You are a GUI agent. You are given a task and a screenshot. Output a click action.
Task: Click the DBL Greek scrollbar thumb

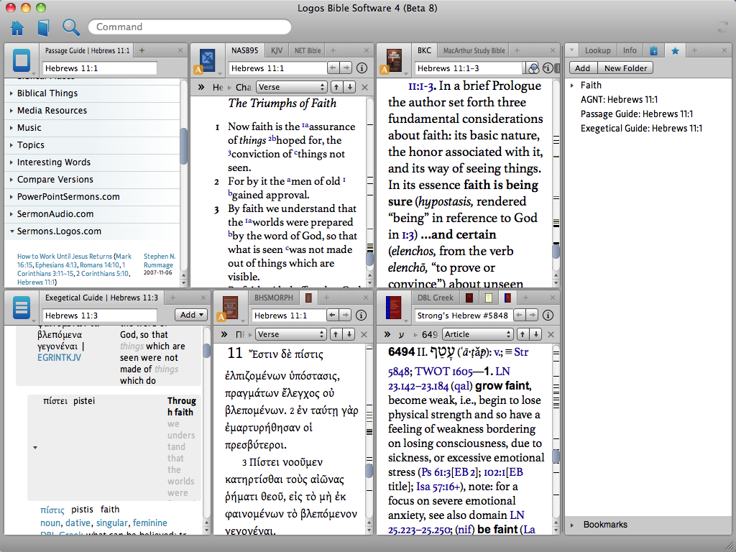556,456
